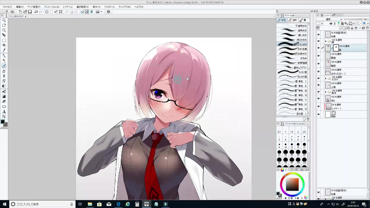The width and height of the screenshot is (370, 208).
Task: Click the Redo arrow in command bar
Action: 40,12
